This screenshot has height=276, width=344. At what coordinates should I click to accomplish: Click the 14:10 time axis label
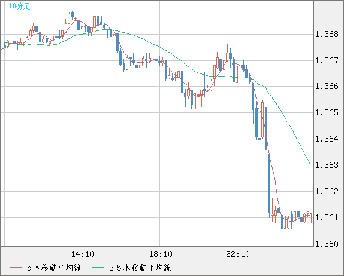tap(83, 254)
